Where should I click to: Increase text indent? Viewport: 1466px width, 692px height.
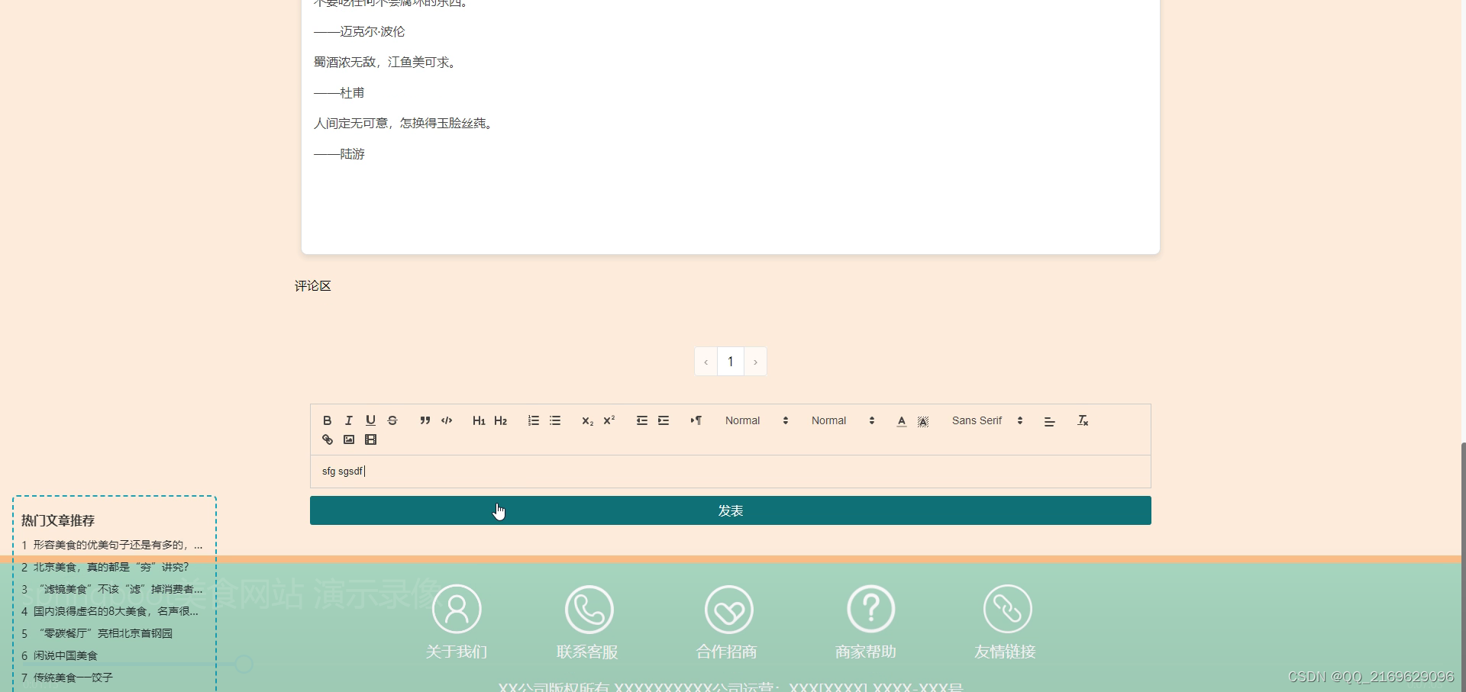[x=664, y=420]
